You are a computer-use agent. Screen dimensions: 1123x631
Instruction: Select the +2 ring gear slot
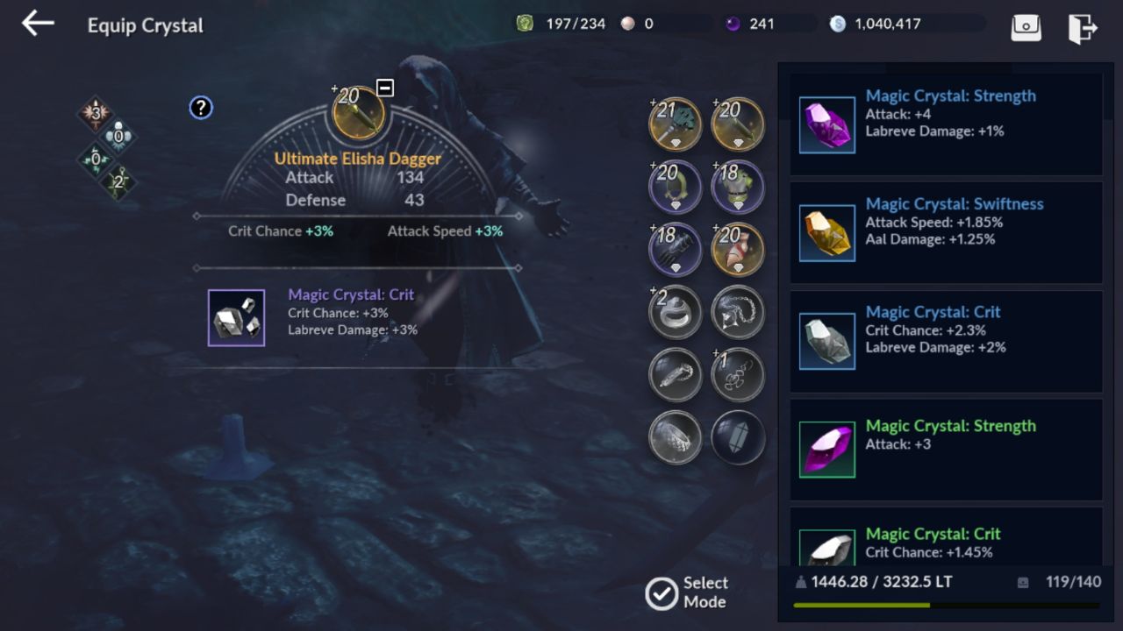coord(675,312)
